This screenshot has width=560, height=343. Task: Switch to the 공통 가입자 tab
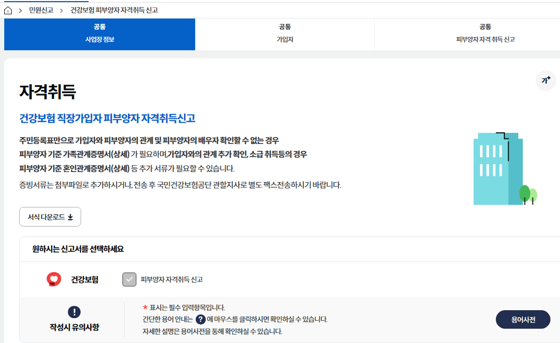285,34
